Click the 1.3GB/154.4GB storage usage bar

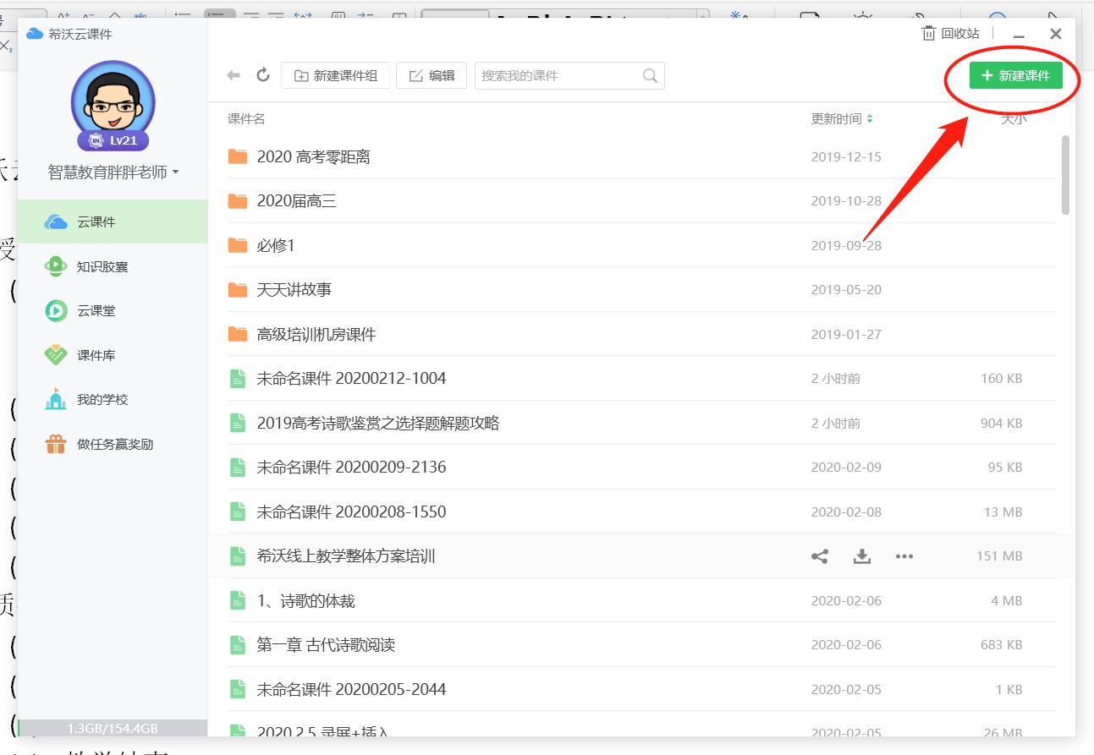tap(113, 726)
